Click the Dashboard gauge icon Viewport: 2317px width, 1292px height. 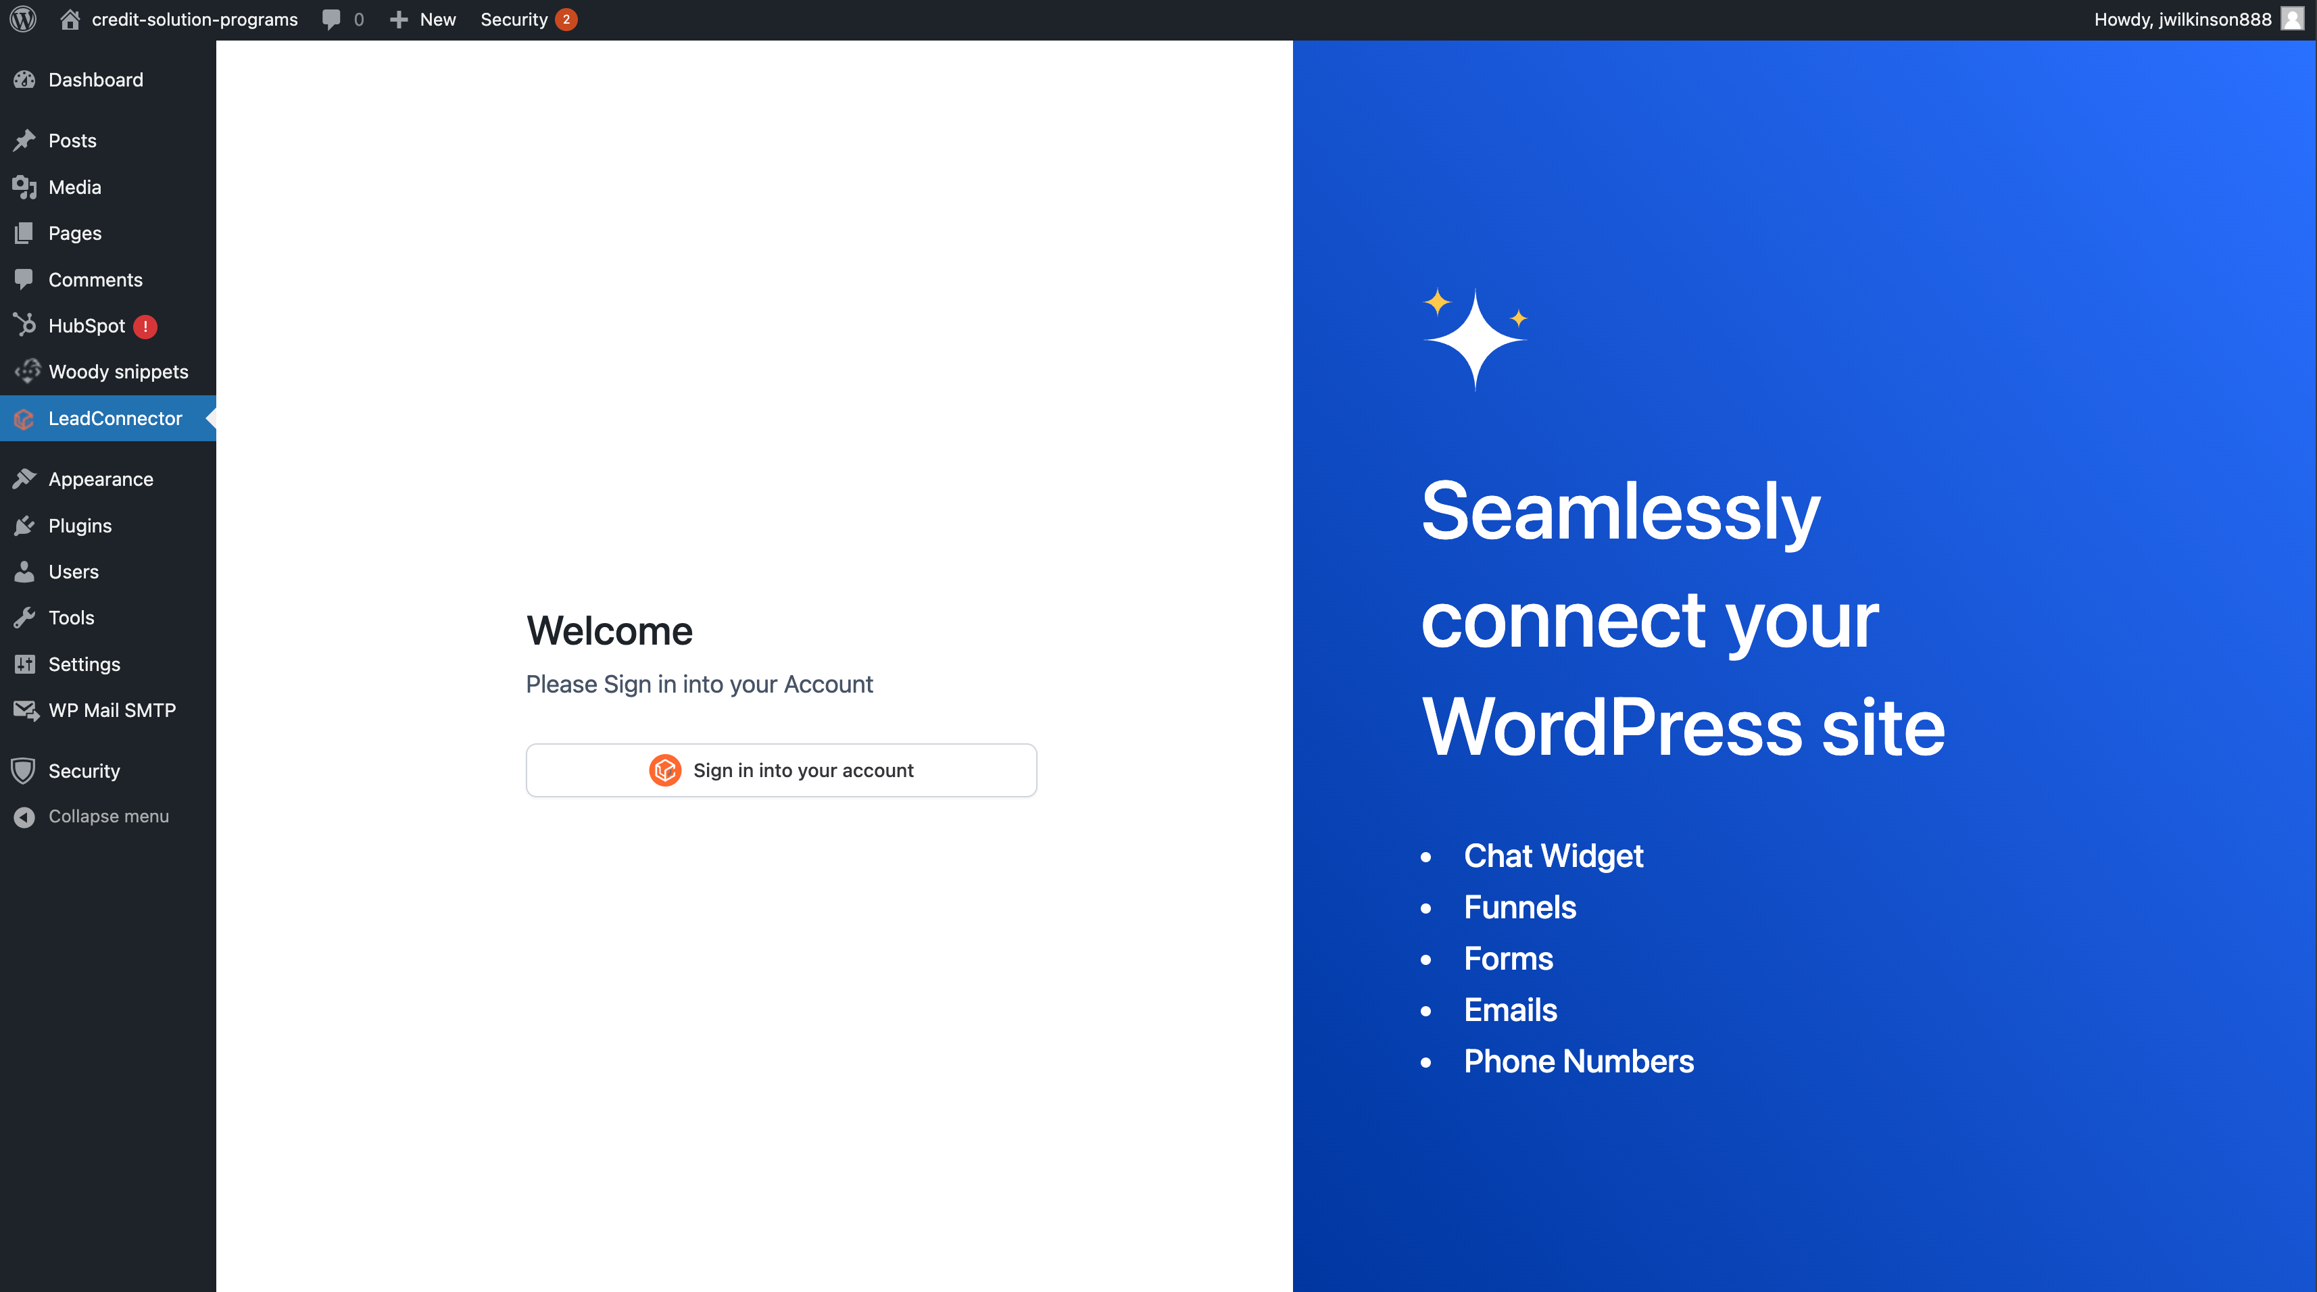(x=24, y=80)
